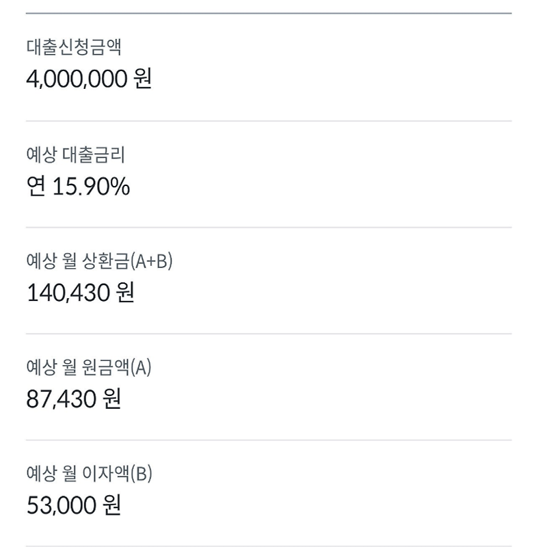This screenshot has height=547, width=547.
Task: Click the (A) text in principal label
Action: [141, 367]
